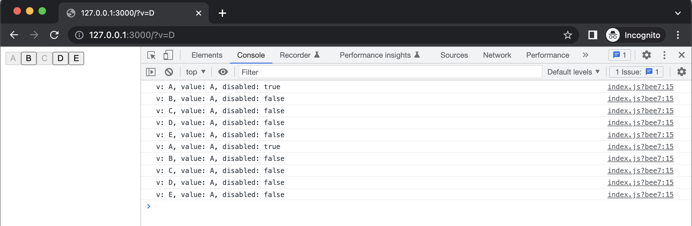Reload the current page
This screenshot has width=692, height=226.
click(x=54, y=35)
